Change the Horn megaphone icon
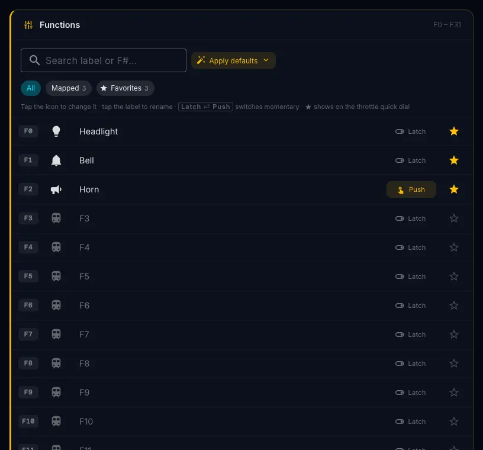483x450 pixels. coord(56,189)
